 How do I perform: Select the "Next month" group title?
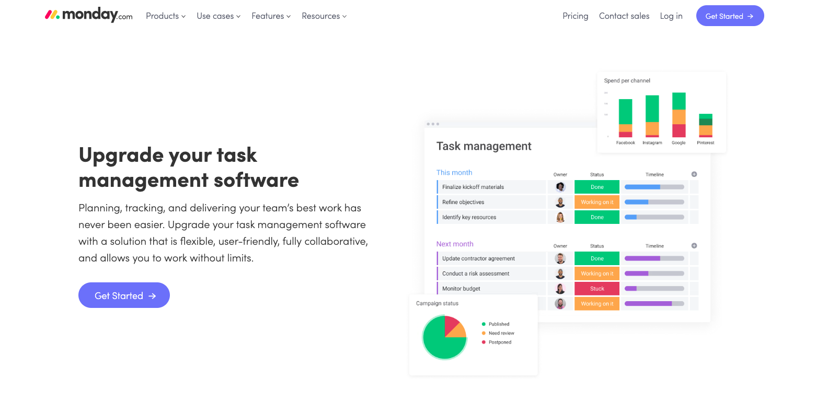[x=455, y=244]
